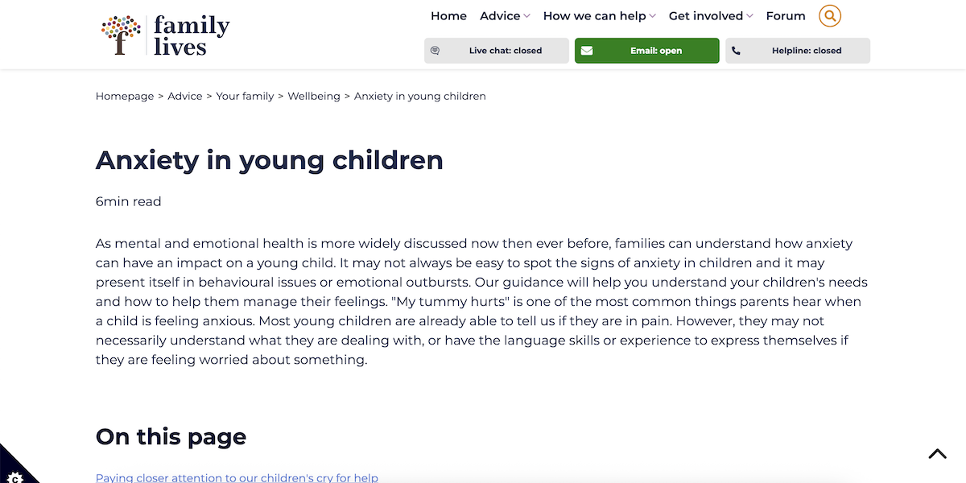Select Home in the navigation bar
Viewport: 966px width, 483px height.
coord(448,15)
